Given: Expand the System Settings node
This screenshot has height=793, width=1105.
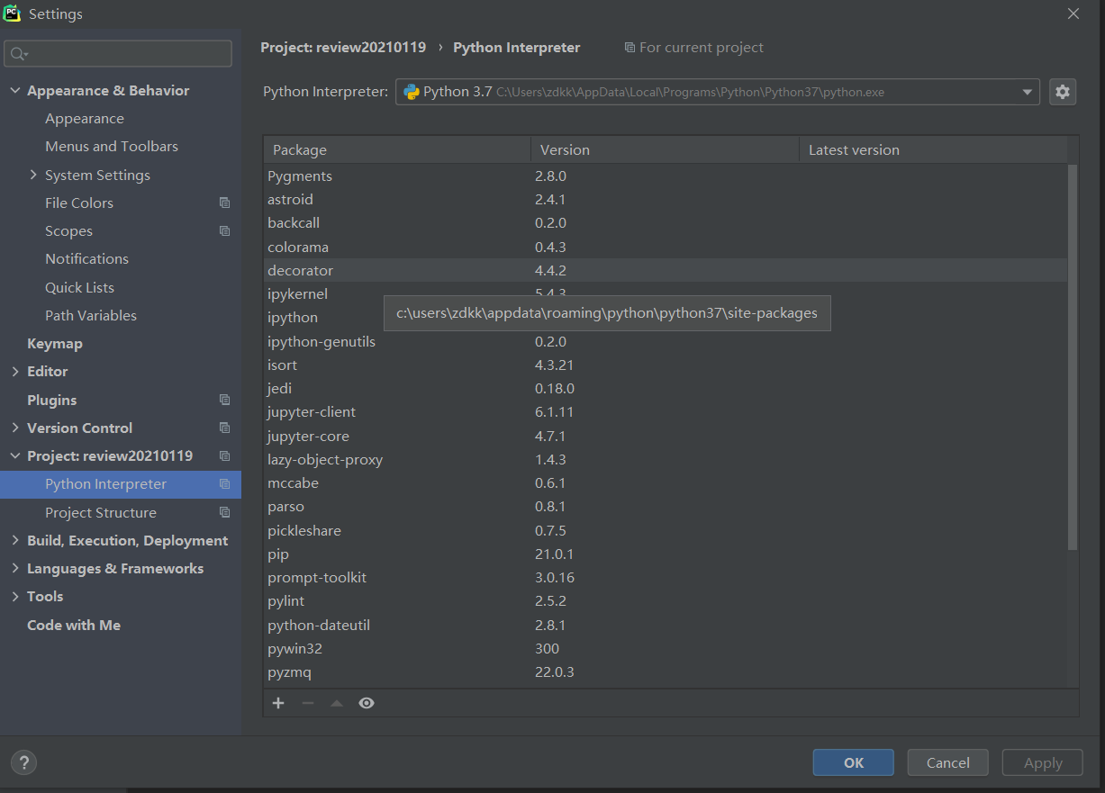Looking at the screenshot, I should [33, 175].
